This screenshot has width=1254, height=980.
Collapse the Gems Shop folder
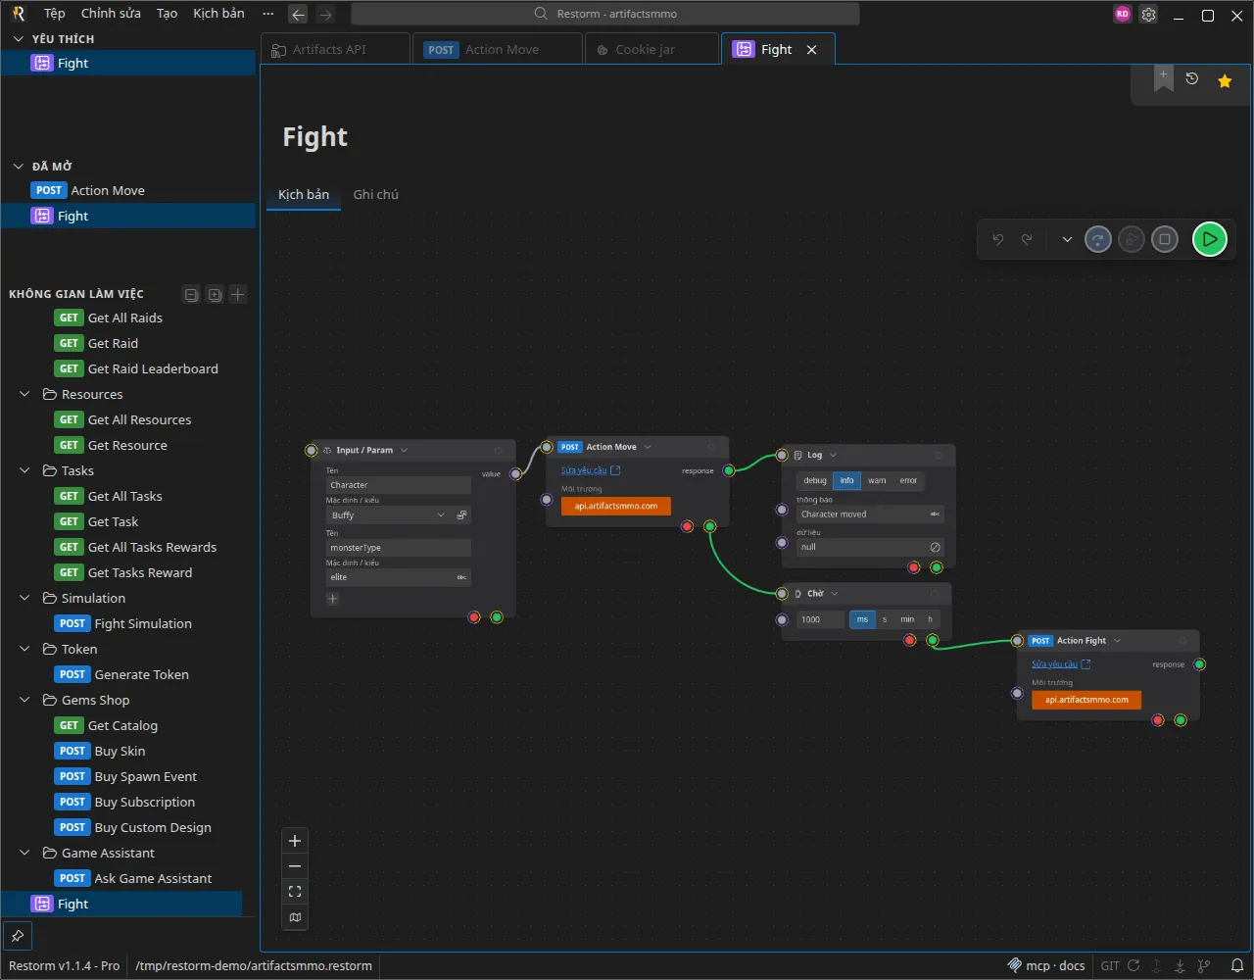pyautogui.click(x=25, y=700)
